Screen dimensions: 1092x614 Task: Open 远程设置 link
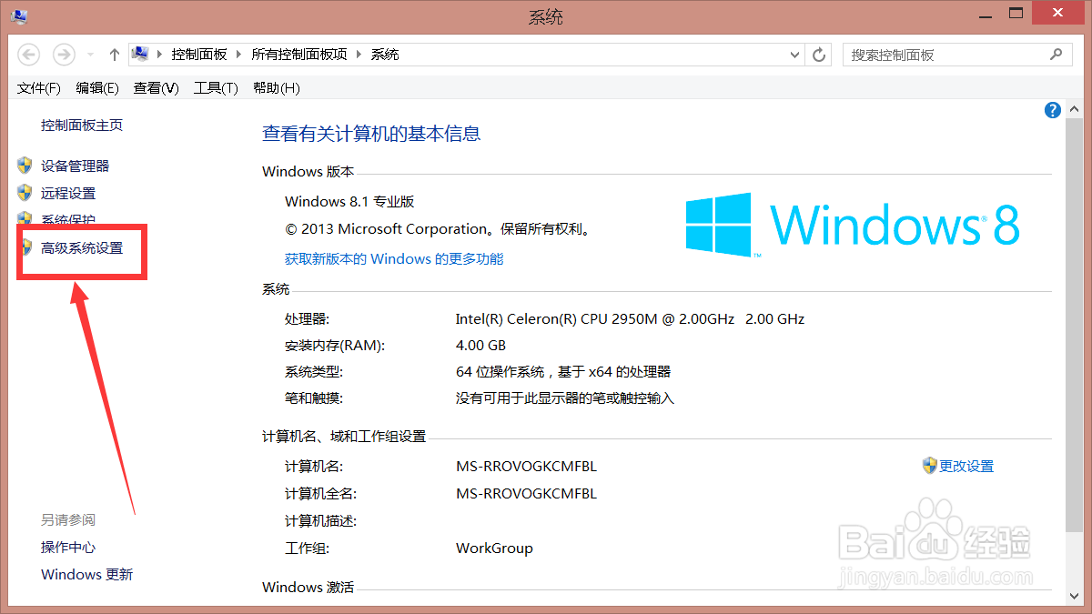point(68,194)
